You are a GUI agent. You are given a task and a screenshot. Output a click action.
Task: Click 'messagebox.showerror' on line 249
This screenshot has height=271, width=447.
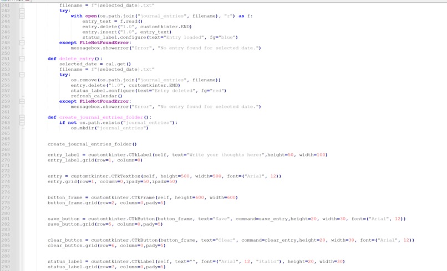[x=100, y=48]
